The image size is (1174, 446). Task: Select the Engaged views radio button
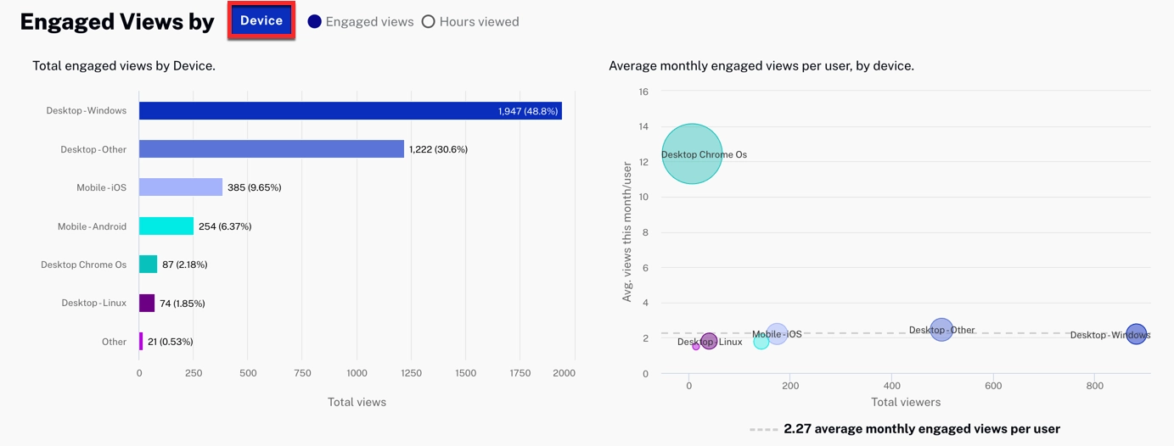tap(315, 22)
